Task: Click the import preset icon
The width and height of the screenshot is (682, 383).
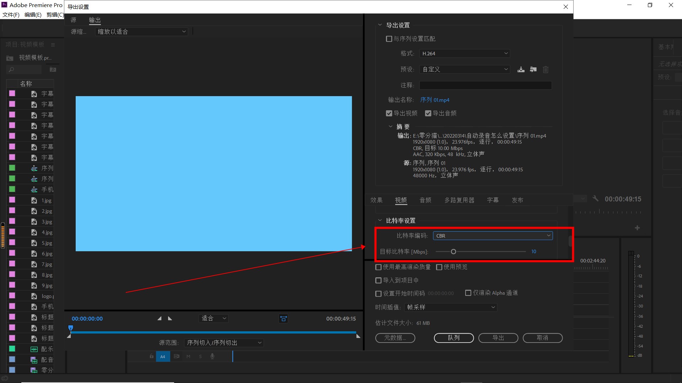Action: click(x=533, y=70)
